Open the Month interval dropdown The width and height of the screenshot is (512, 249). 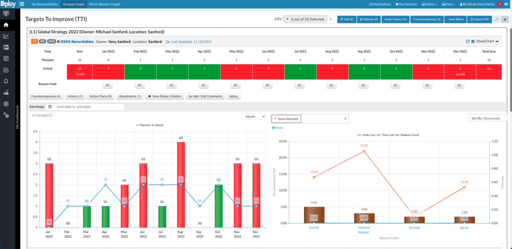point(253,116)
